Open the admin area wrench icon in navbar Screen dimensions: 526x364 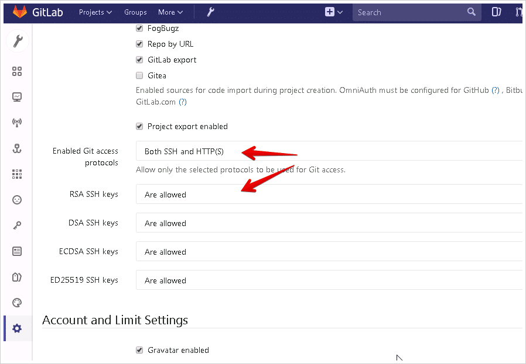point(211,12)
